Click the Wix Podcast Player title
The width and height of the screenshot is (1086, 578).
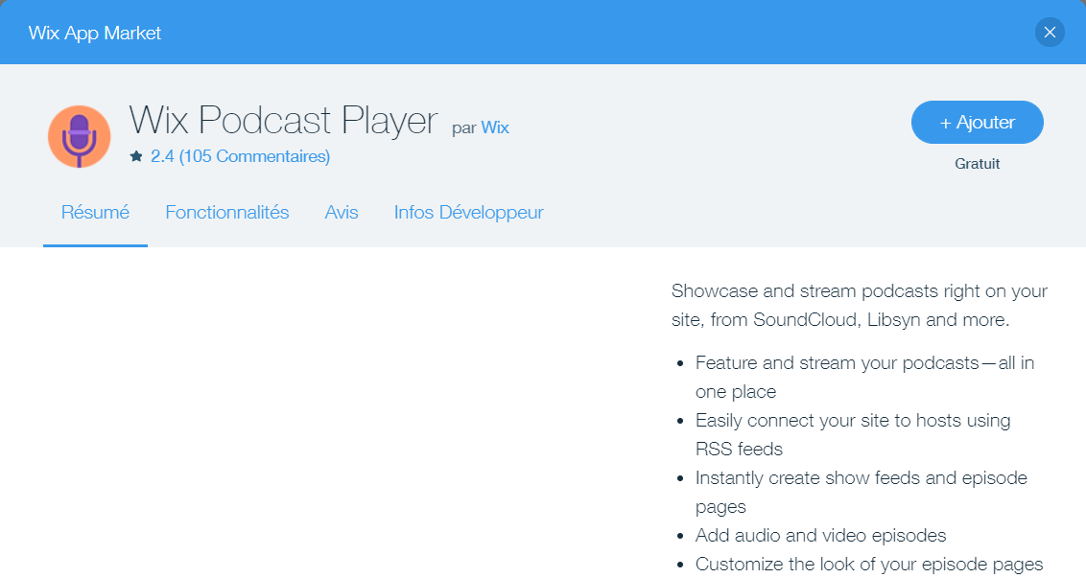pos(283,120)
